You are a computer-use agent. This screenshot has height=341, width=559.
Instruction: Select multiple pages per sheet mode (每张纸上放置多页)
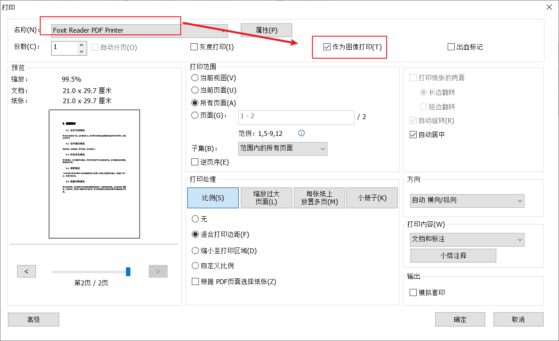pos(319,198)
